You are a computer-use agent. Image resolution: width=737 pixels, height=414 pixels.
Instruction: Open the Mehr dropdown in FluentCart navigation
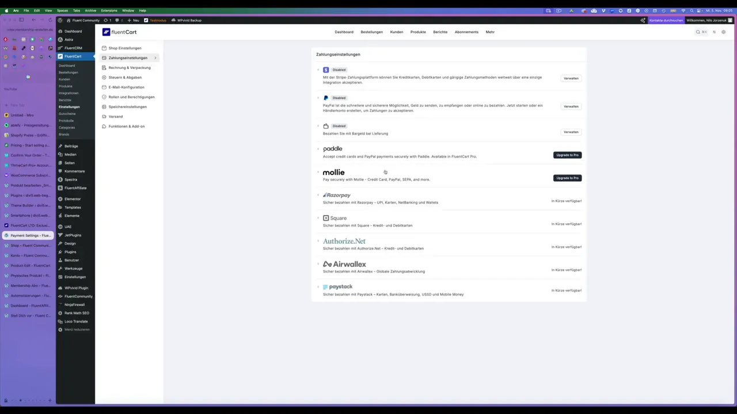[x=489, y=32]
